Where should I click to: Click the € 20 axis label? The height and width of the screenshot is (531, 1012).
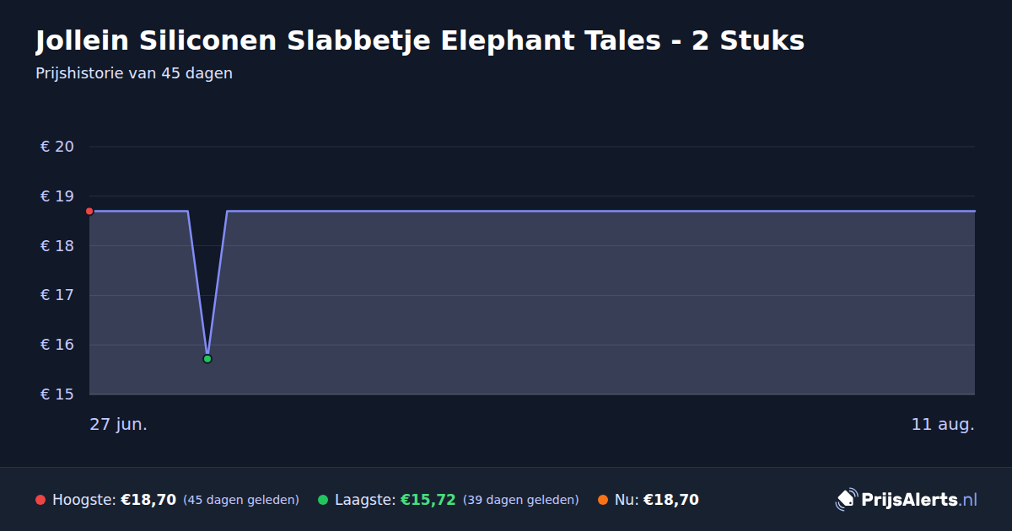pos(57,147)
